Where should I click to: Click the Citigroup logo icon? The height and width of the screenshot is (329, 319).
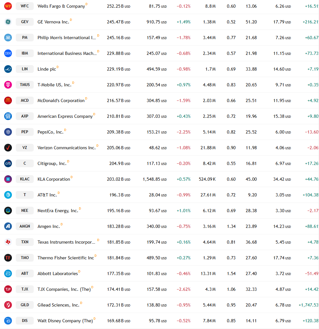tap(8, 163)
